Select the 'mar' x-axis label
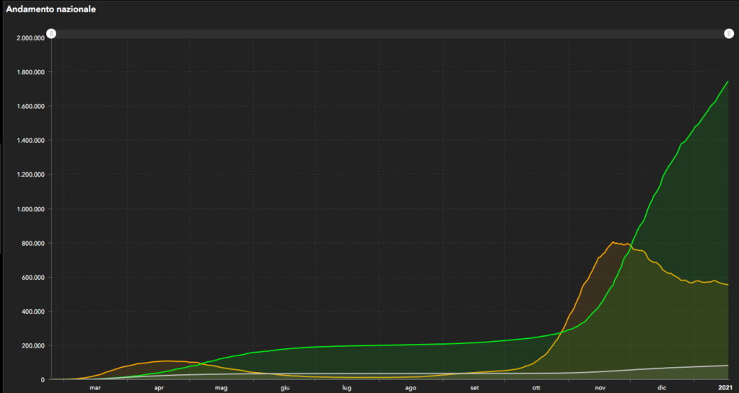The height and width of the screenshot is (393, 739). point(95,387)
